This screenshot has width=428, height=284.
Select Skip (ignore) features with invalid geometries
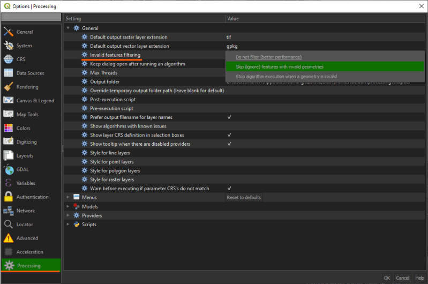tap(325, 66)
